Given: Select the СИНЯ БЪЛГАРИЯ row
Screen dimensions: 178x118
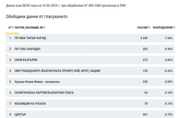Looking at the screenshot, I should click(90, 60).
